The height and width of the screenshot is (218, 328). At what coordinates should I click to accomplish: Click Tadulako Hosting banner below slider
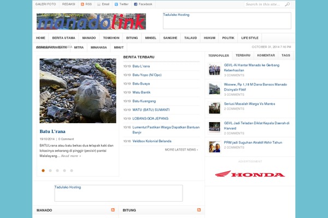(119, 193)
